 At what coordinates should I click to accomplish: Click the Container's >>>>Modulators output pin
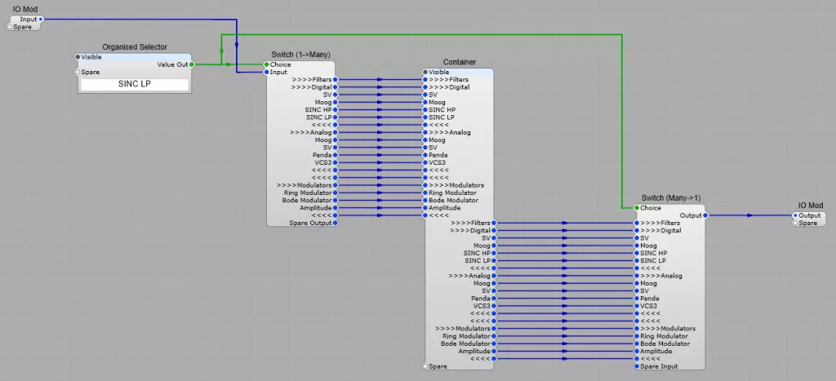[494, 329]
